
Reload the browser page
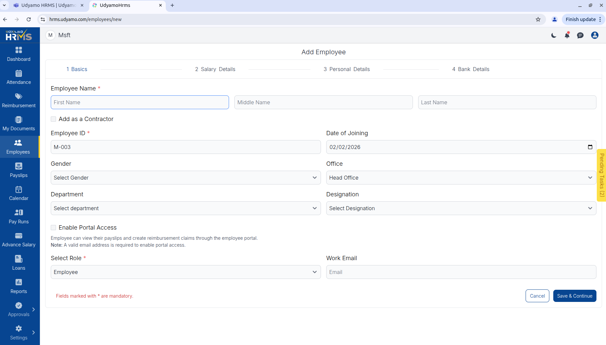click(x=29, y=19)
